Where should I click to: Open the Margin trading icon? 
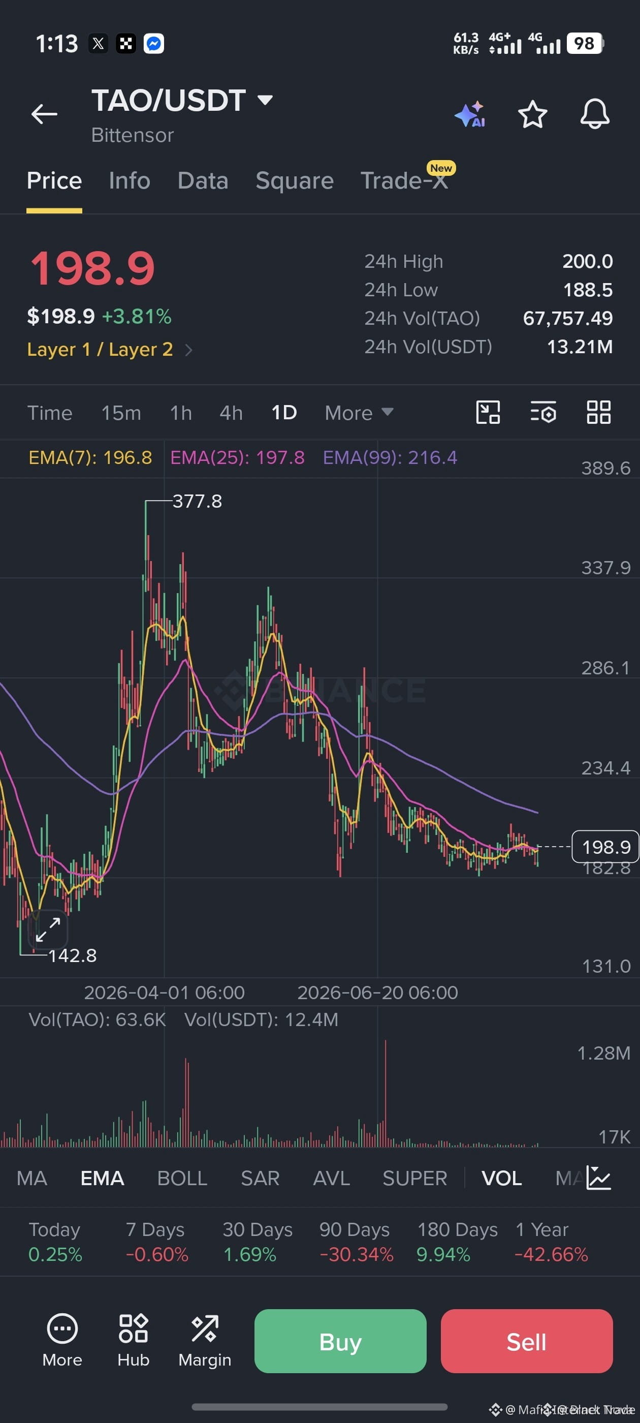click(x=204, y=1341)
